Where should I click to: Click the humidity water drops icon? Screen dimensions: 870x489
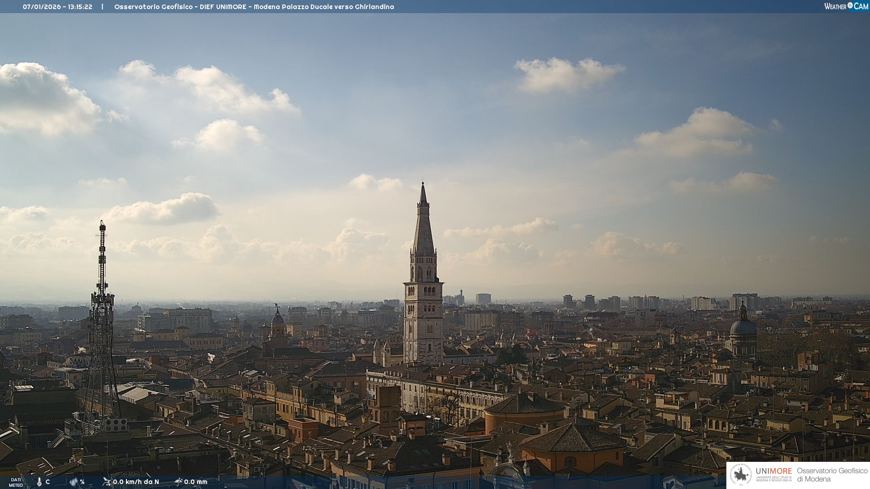(x=73, y=482)
